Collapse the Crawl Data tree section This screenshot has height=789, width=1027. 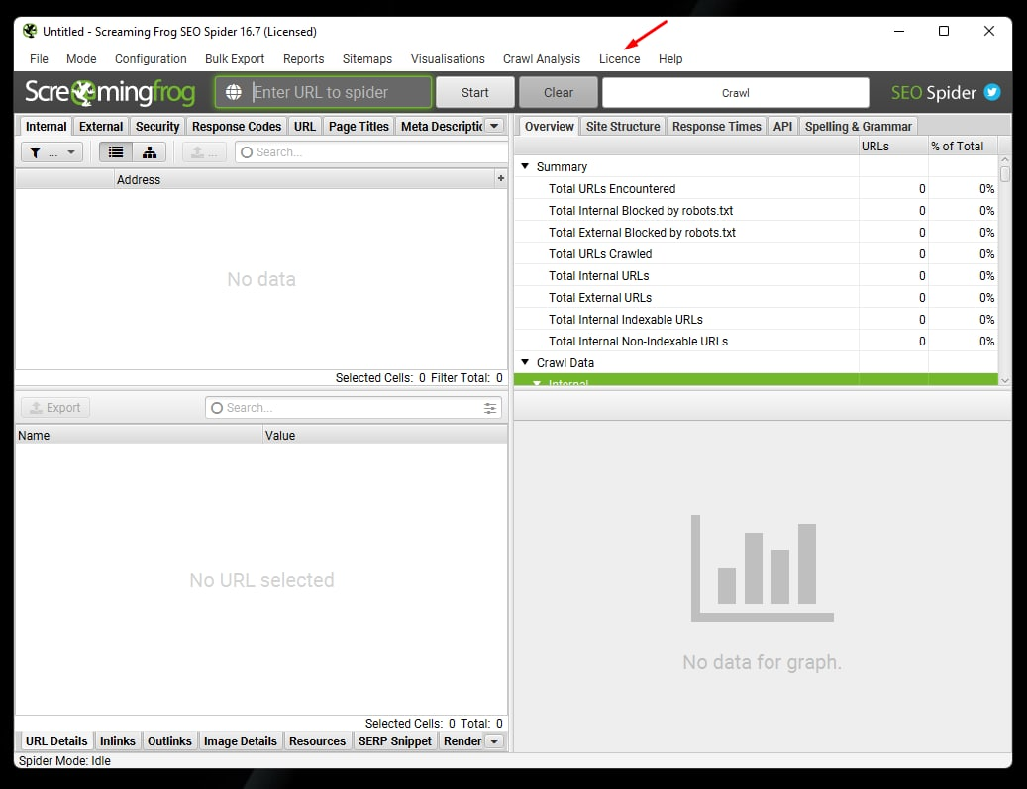pyautogui.click(x=525, y=362)
